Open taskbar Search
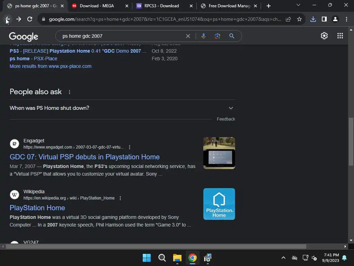Screen dimensions: 354x266 click(162, 258)
